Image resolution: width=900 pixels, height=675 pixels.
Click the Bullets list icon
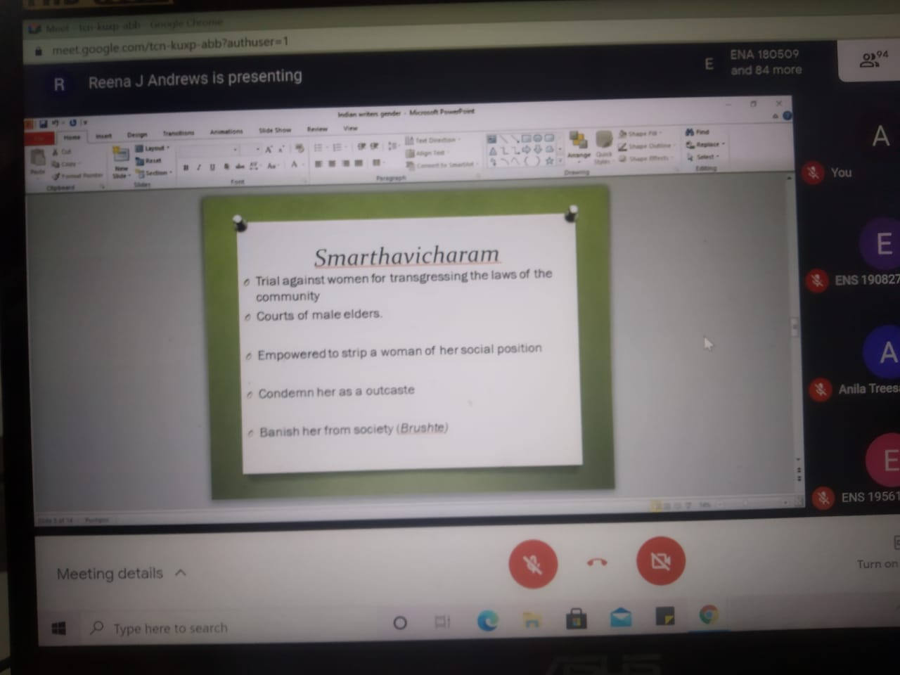tap(319, 147)
